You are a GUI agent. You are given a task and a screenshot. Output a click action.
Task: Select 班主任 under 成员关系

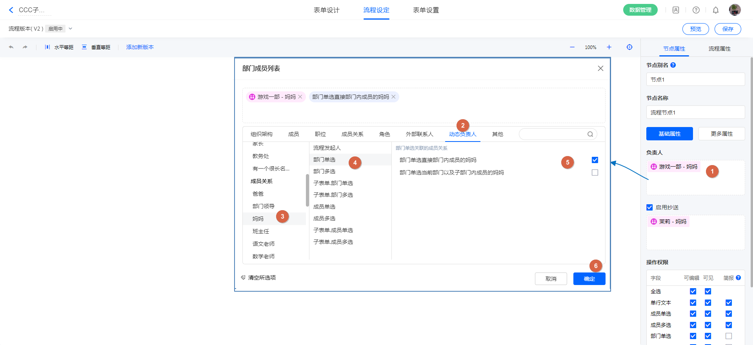[261, 231]
